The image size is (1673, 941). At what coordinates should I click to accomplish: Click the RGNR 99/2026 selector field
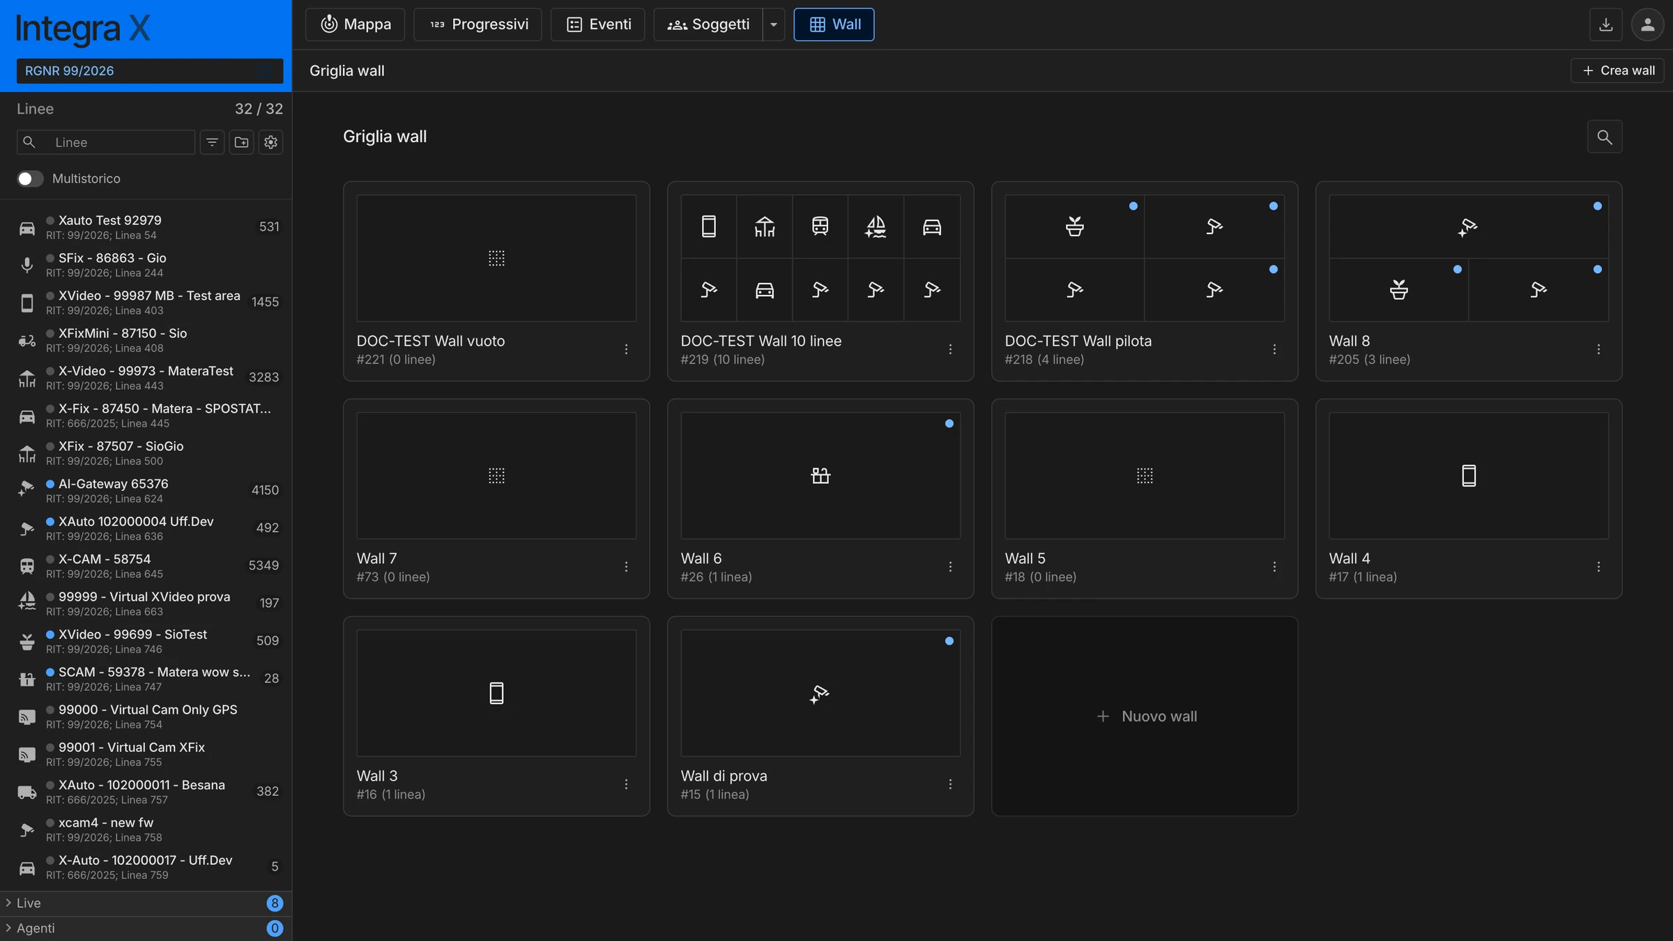tap(150, 71)
